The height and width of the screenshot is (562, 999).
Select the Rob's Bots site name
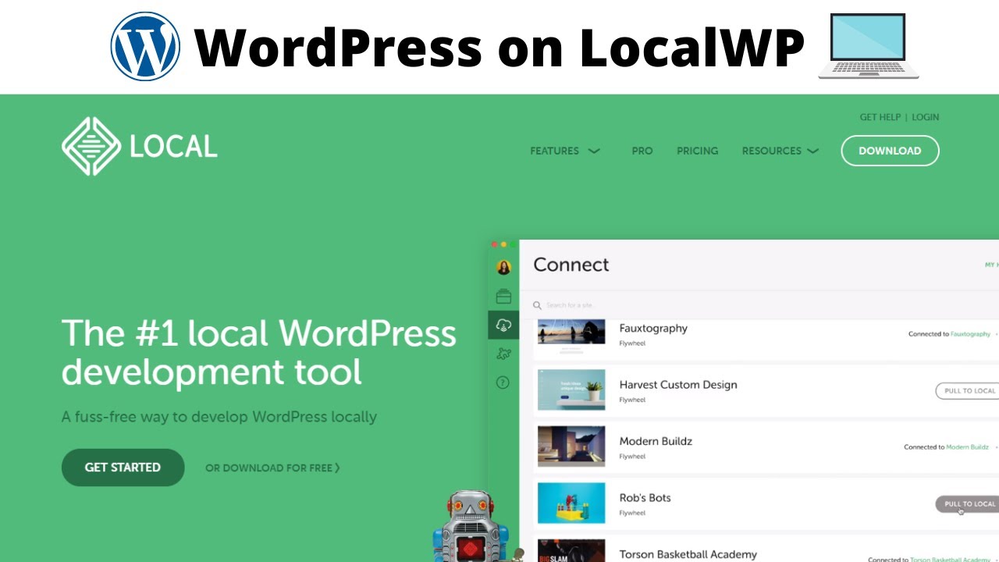click(645, 498)
